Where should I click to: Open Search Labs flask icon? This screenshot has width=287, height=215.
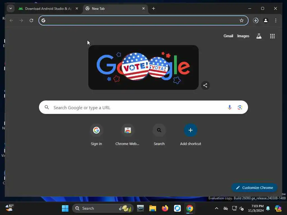[259, 36]
